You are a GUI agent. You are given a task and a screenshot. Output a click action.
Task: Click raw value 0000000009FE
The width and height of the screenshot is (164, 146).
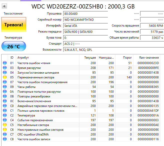149,68
